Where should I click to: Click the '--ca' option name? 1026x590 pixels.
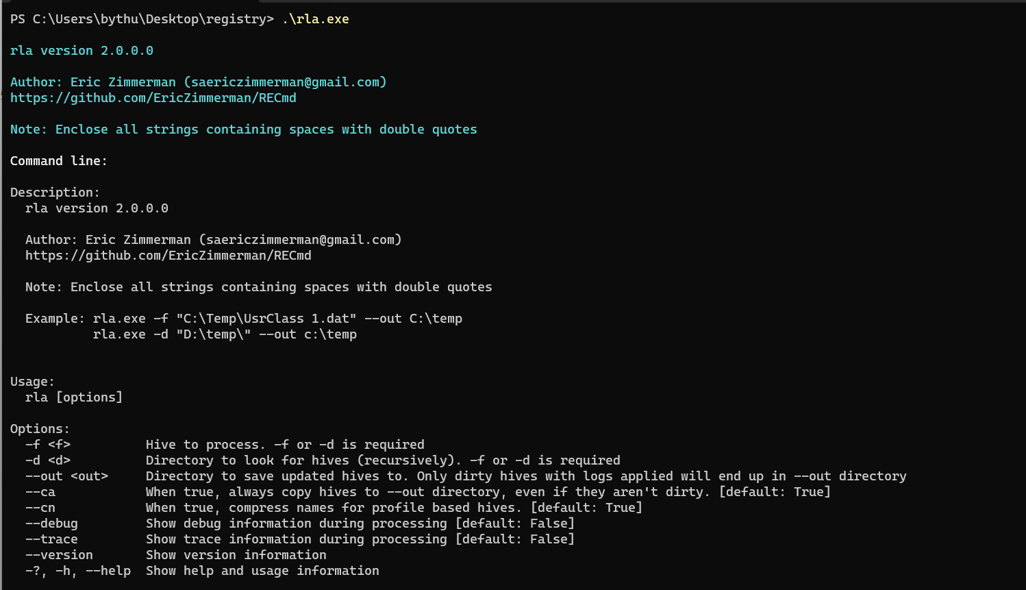[x=40, y=492]
